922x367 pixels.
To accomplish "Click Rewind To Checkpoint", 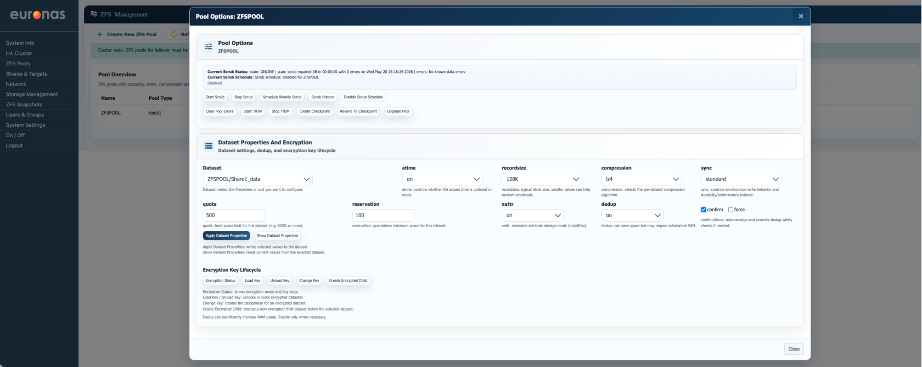I will pyautogui.click(x=358, y=111).
